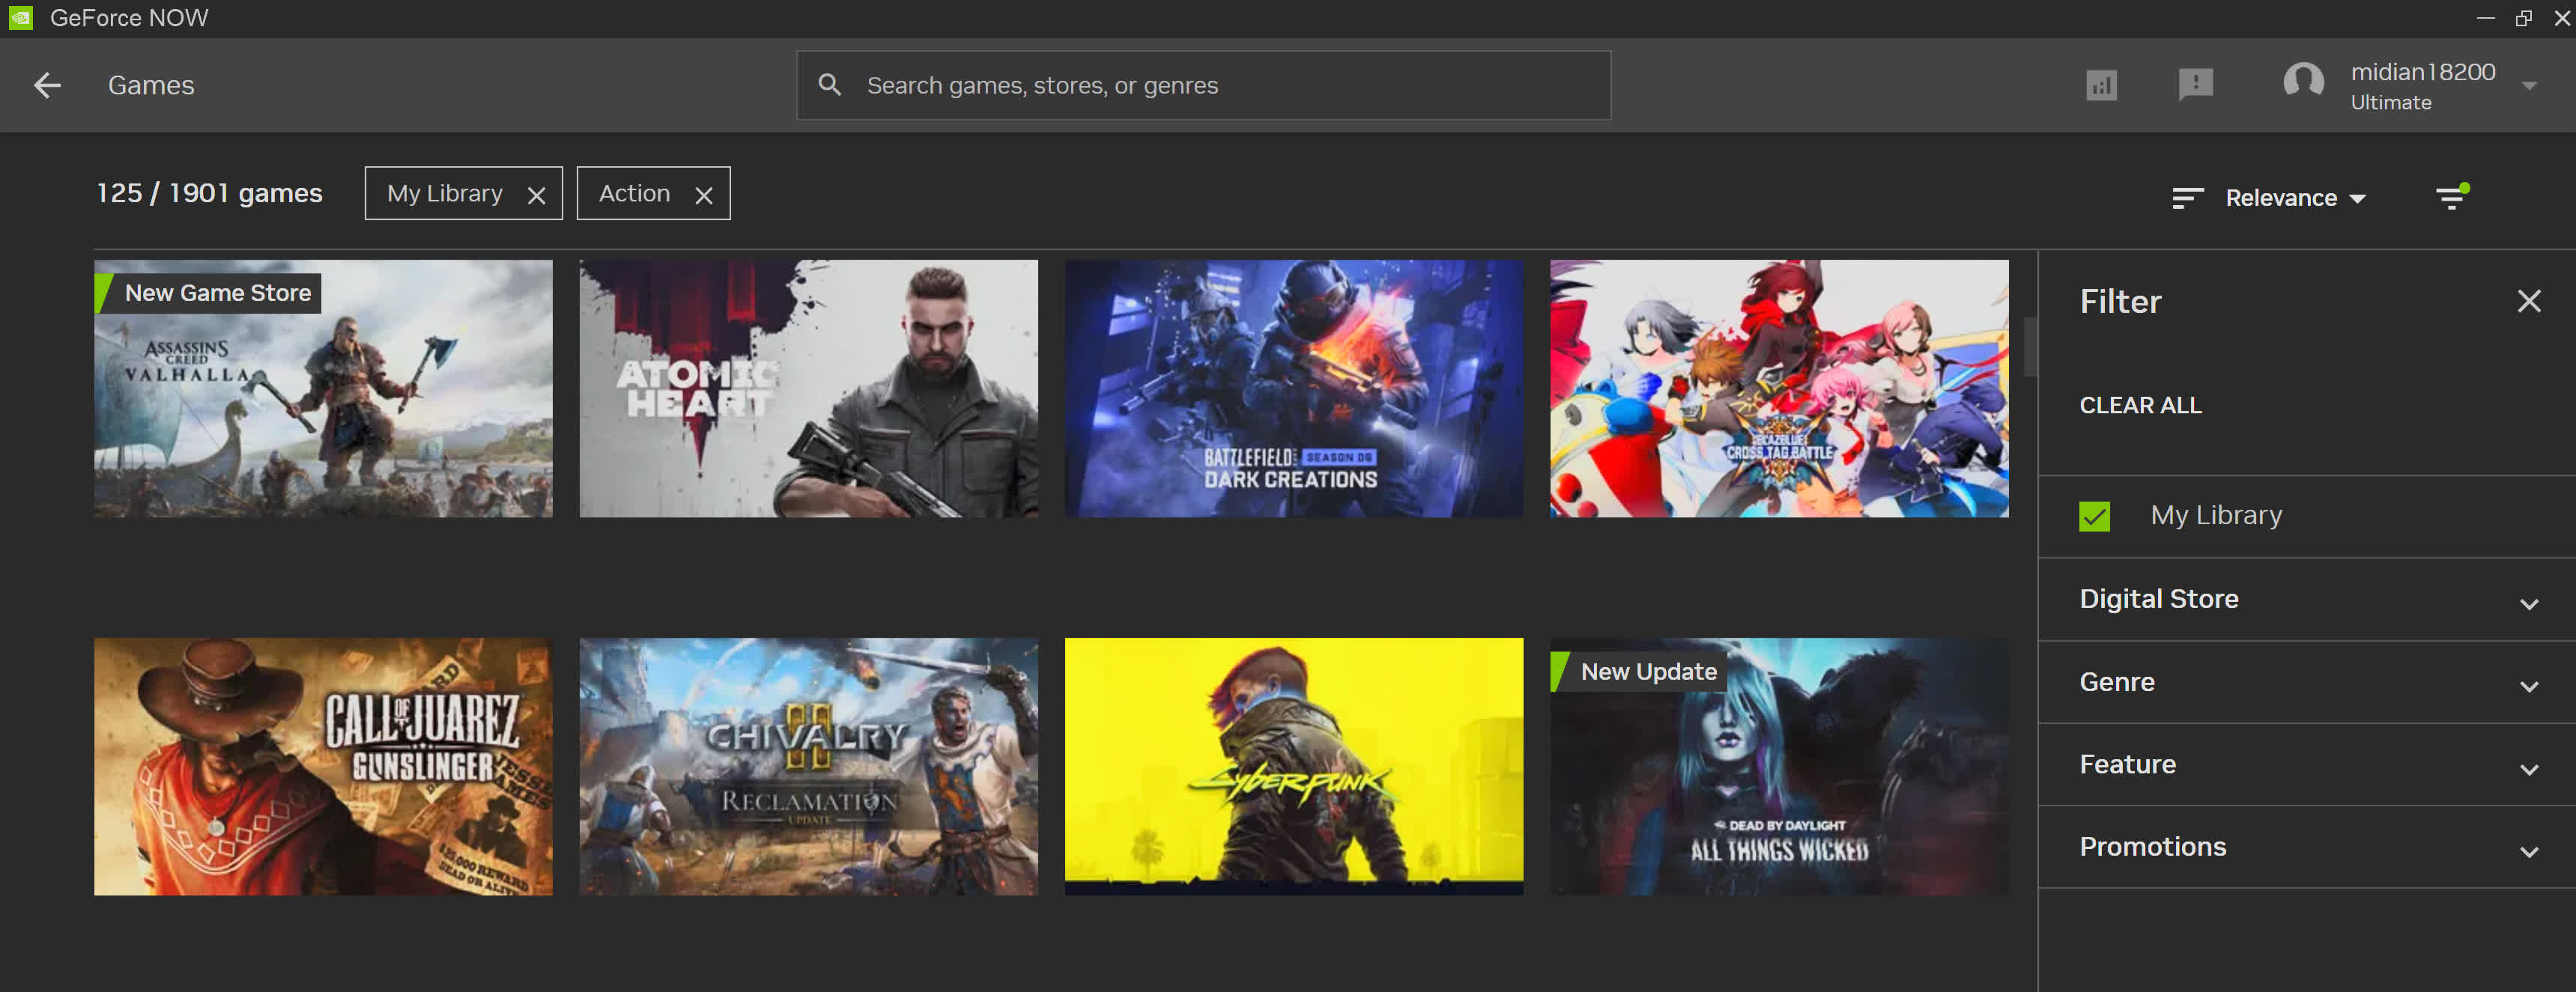Open the Cyberpunk game tile
2576x992 pixels.
[x=1293, y=766]
